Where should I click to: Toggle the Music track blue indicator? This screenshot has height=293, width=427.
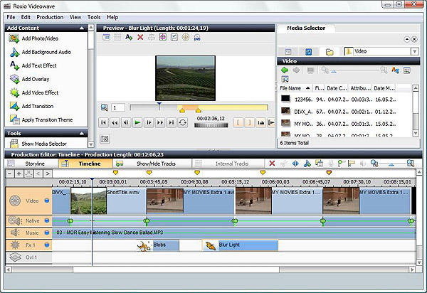(47, 233)
